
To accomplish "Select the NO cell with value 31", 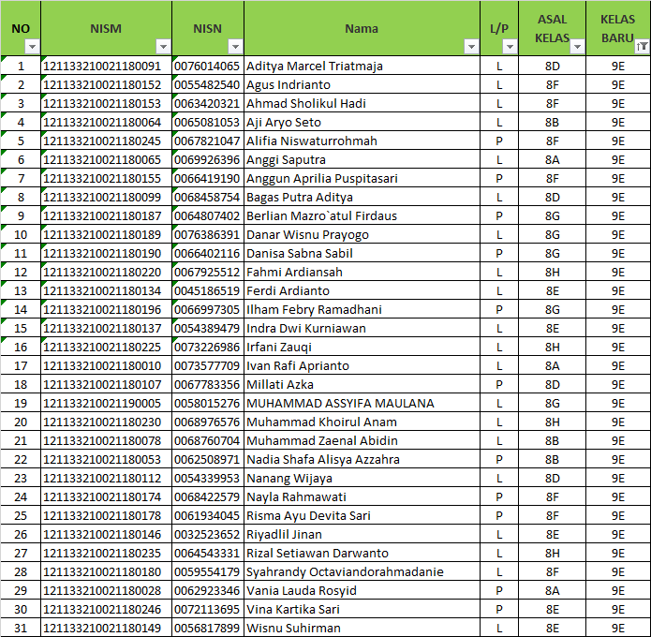I will (21, 628).
